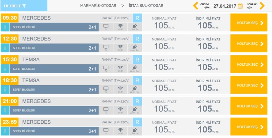Expand Sefer Bilgileri for the 21:00 trip

[x=54, y=110]
